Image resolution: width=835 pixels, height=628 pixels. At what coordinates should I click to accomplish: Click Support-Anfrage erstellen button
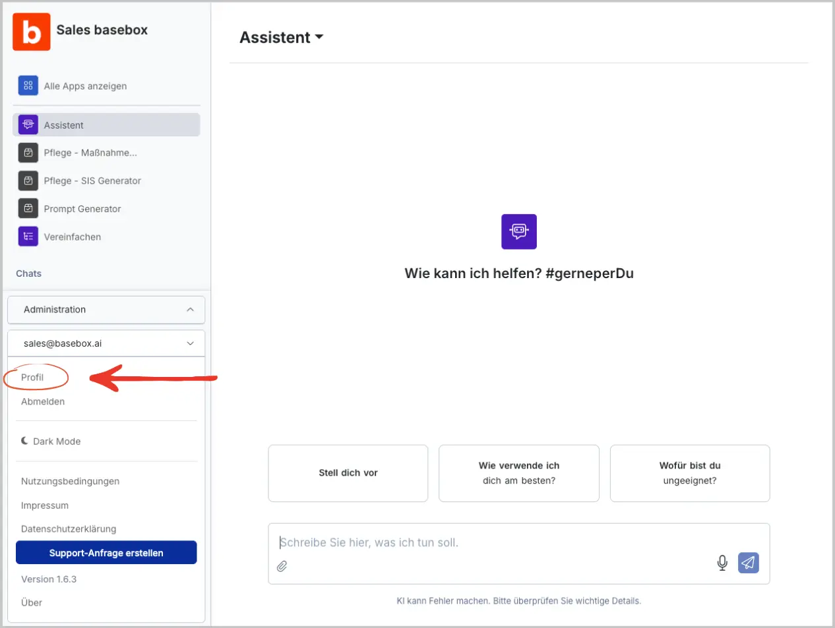106,553
